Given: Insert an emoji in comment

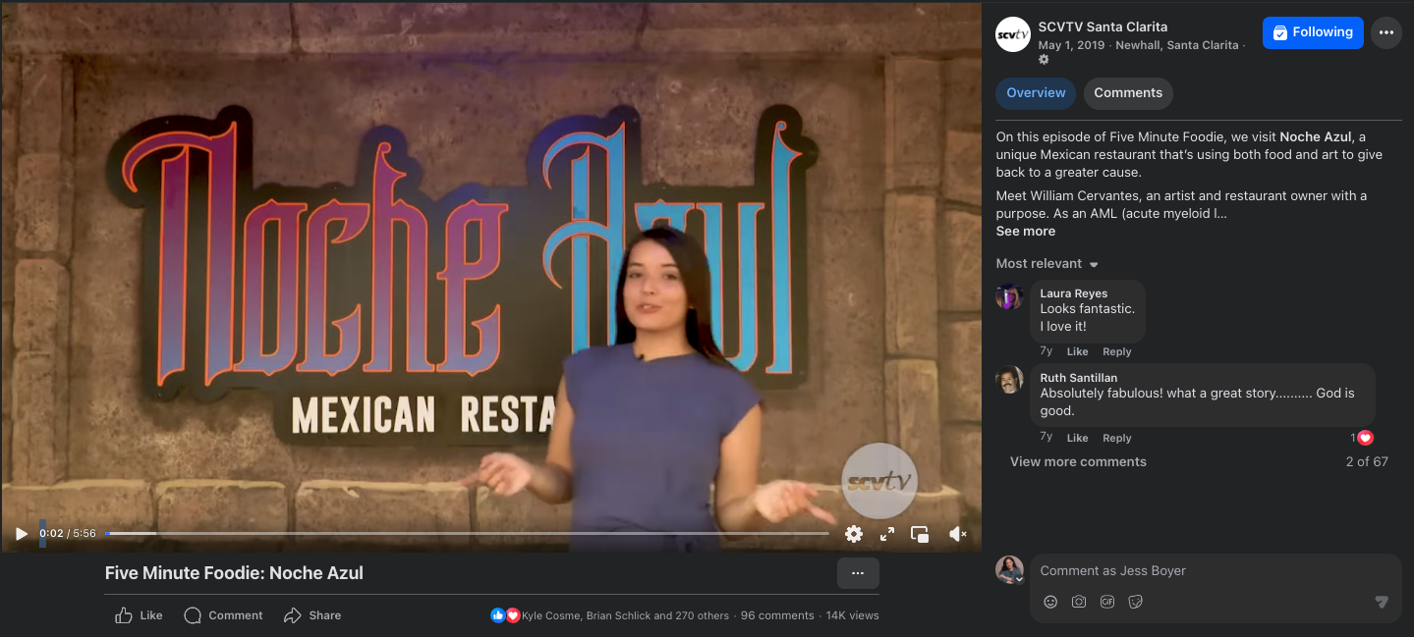Looking at the screenshot, I should pos(1050,602).
